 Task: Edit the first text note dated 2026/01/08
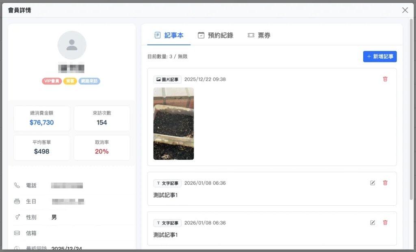coord(373,183)
